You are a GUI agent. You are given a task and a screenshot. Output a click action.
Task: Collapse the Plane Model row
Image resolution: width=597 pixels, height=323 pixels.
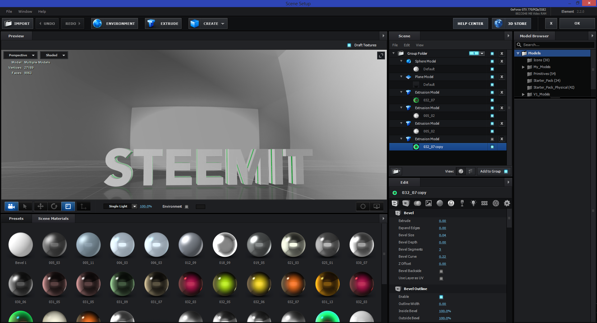point(401,76)
